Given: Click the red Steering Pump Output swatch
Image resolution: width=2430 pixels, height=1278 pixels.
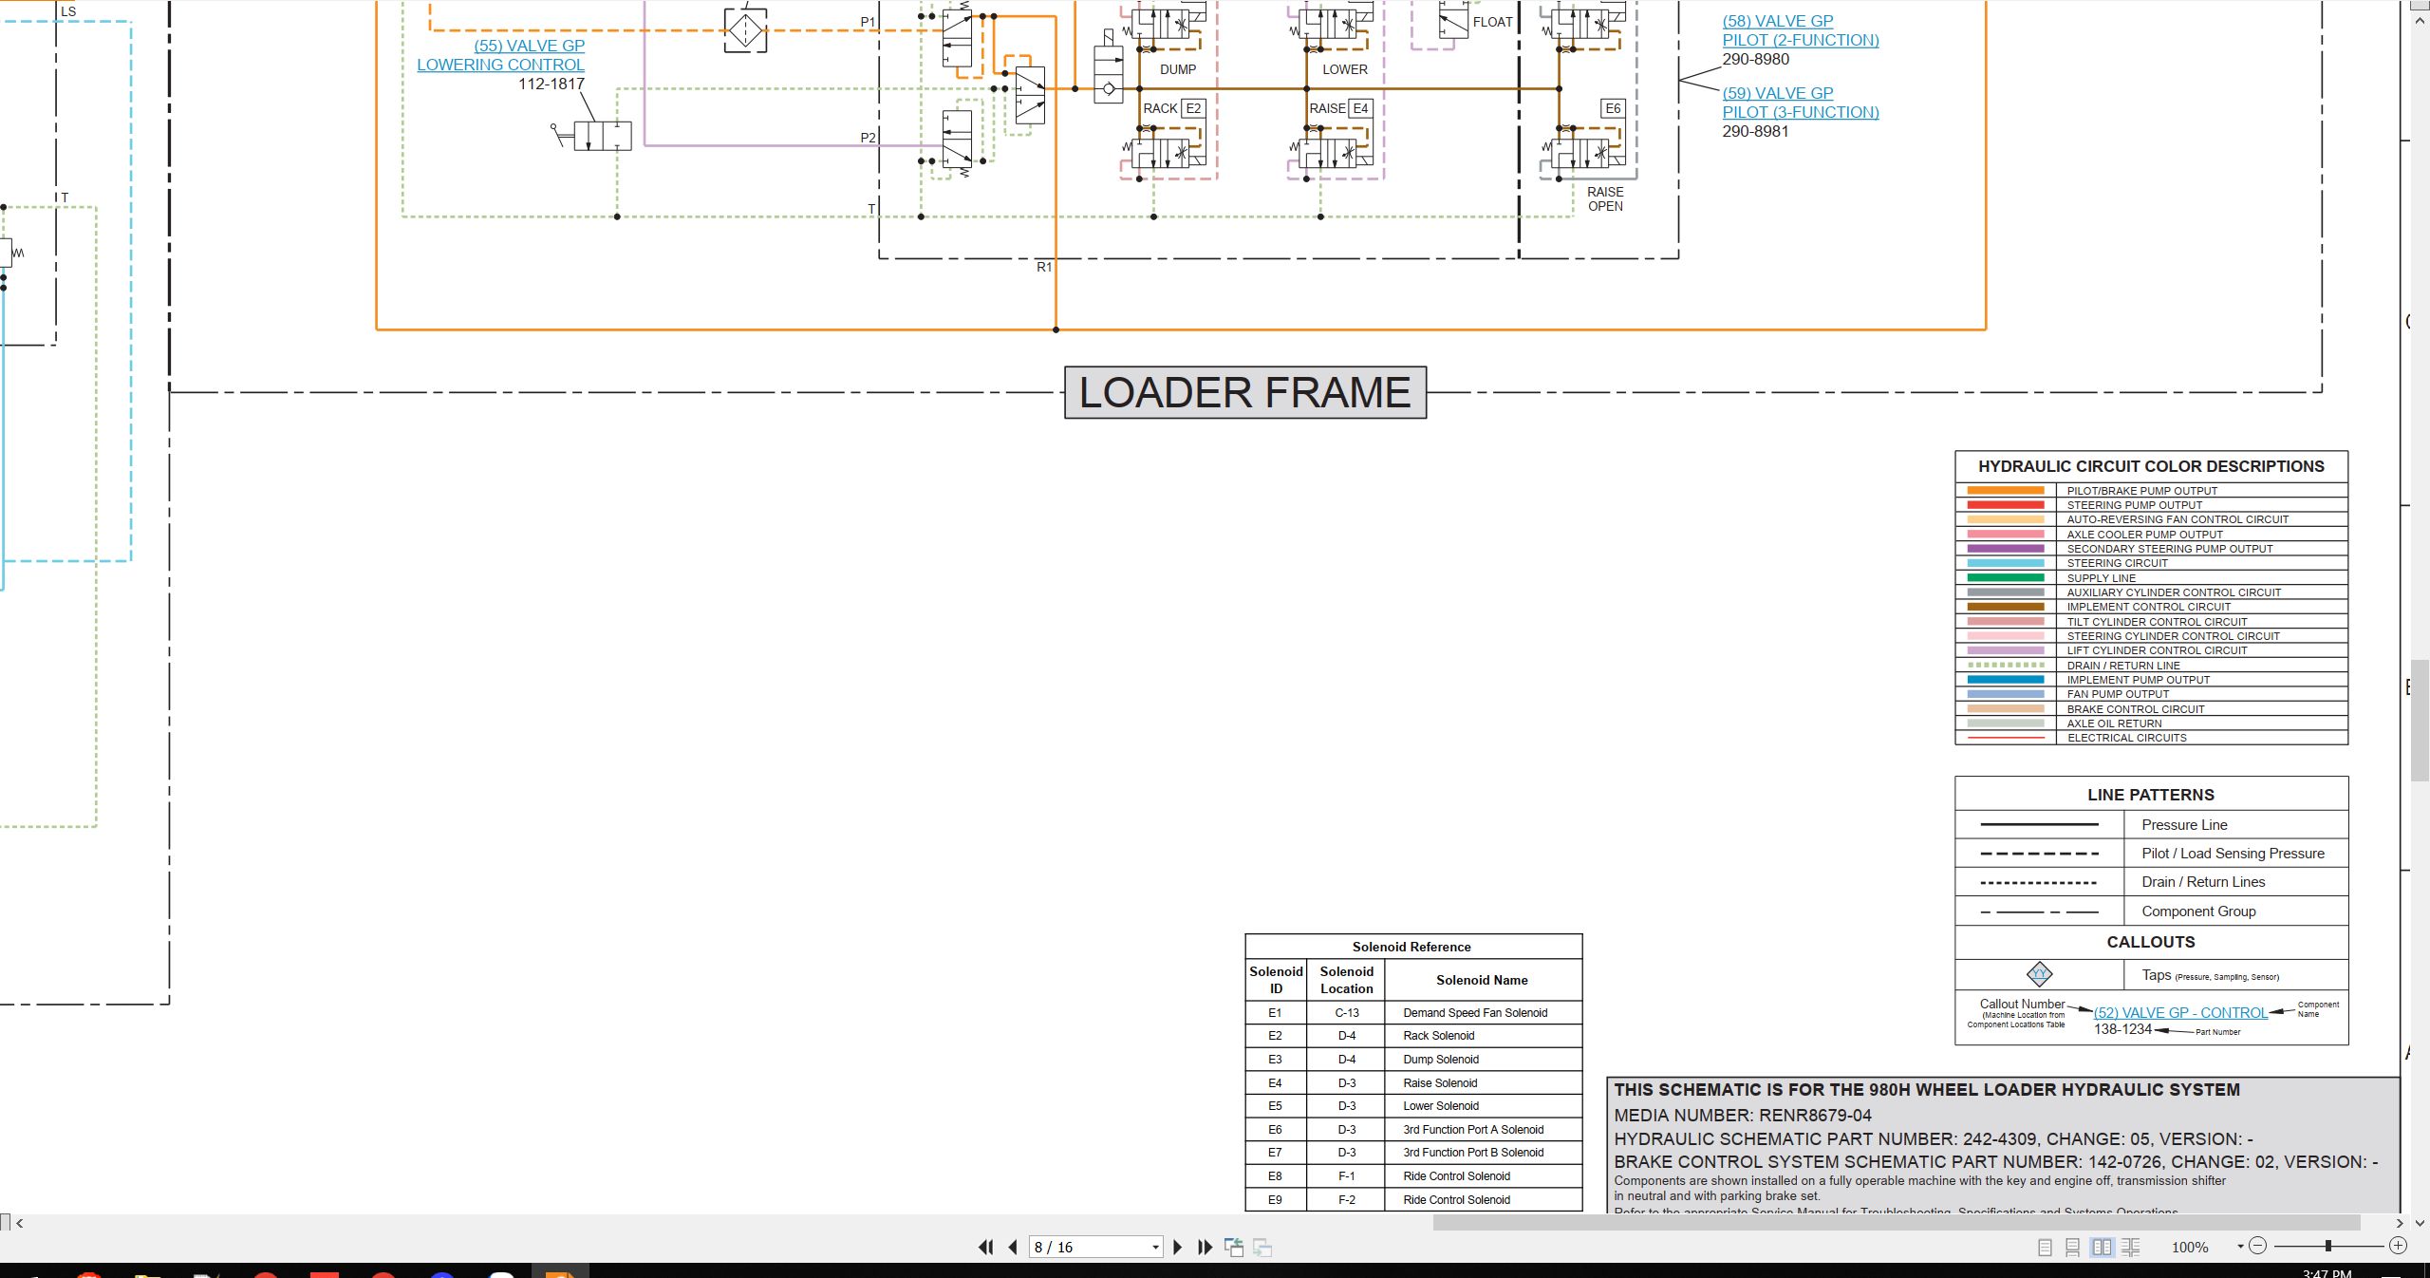Looking at the screenshot, I should click(2005, 505).
